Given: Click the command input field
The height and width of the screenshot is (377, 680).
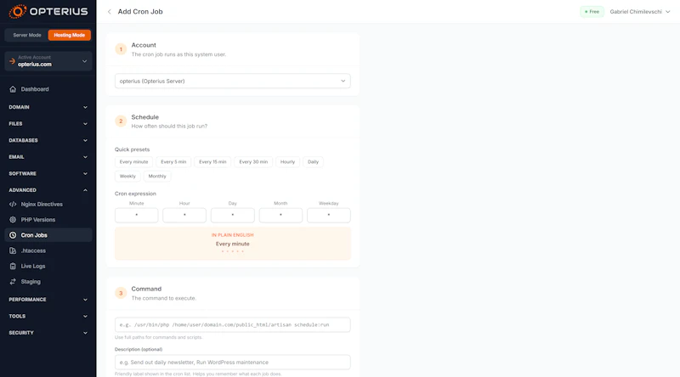Looking at the screenshot, I should pos(232,325).
